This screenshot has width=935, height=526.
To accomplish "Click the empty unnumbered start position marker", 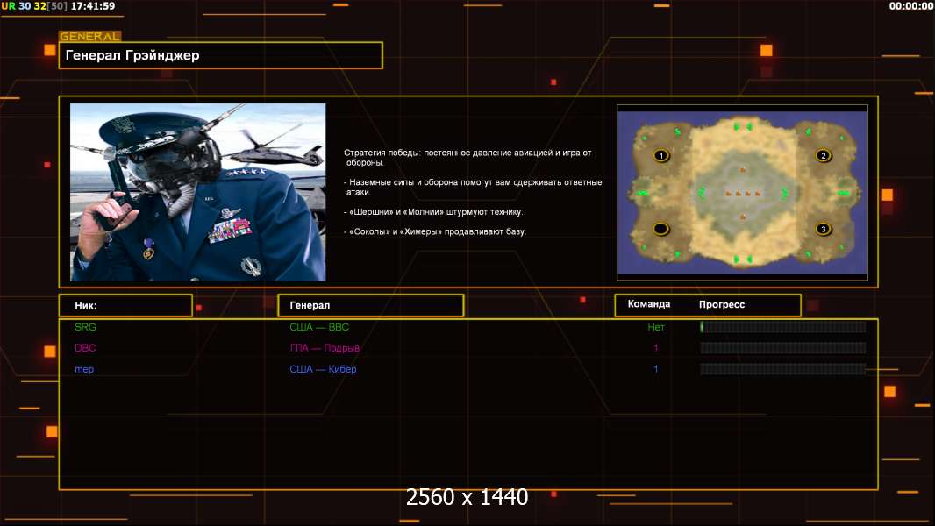I will 661,229.
